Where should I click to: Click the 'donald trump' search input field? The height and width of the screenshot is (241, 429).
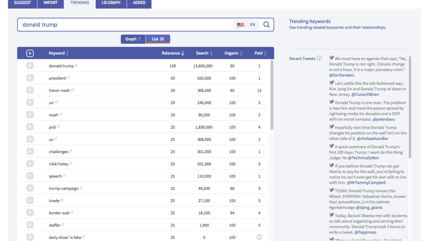tap(126, 25)
